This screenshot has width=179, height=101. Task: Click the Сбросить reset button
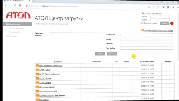pos(112,54)
